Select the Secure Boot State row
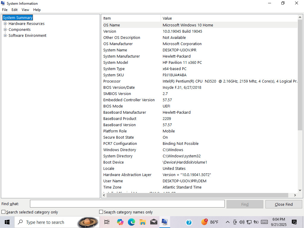The width and height of the screenshot is (304, 228). coord(200,137)
